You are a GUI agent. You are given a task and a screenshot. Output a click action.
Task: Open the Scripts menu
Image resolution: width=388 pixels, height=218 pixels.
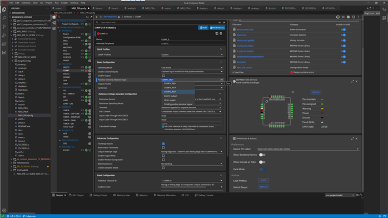[64, 3]
